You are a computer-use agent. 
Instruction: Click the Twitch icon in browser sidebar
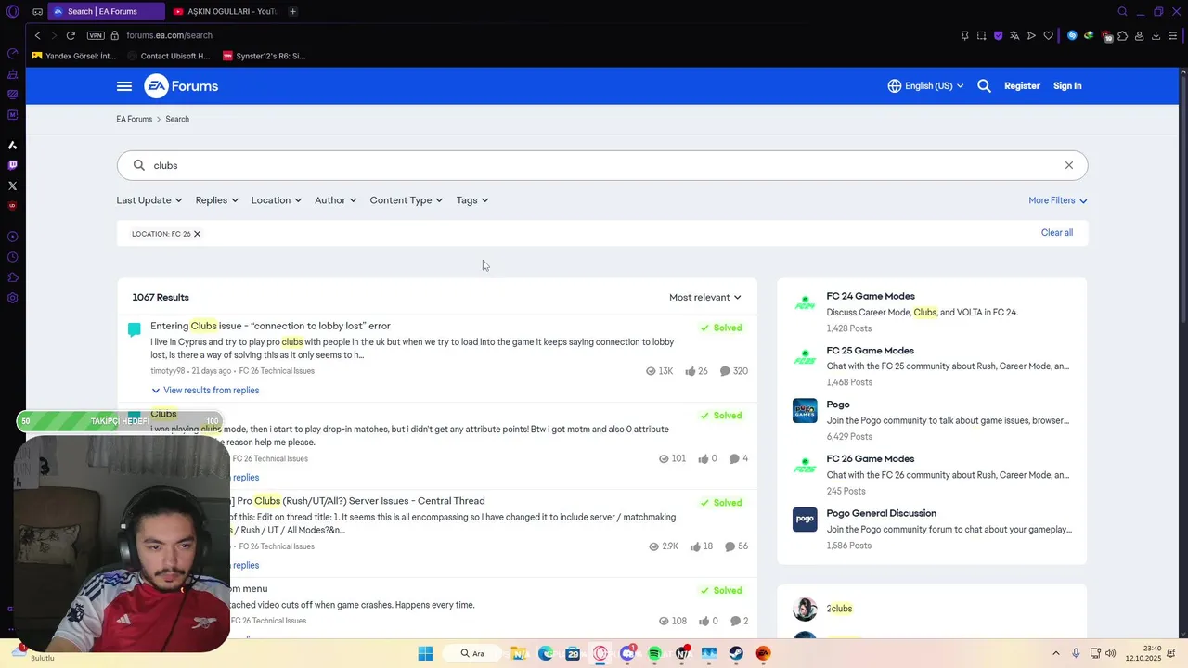[13, 165]
